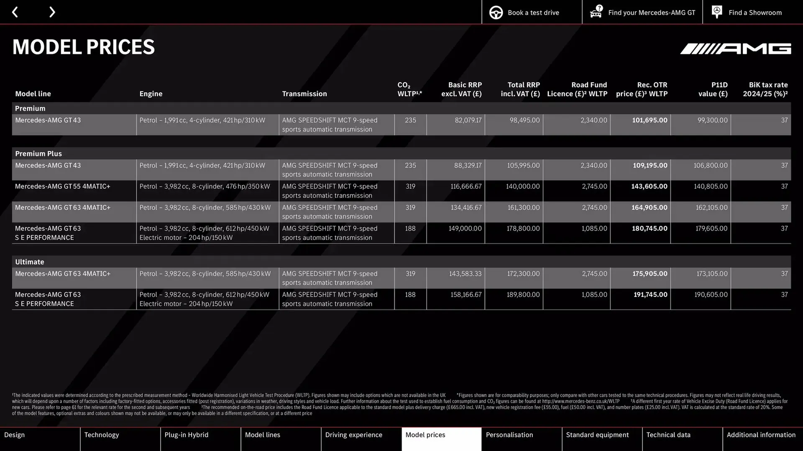This screenshot has width=803, height=451.
Task: Click Road Fund Licence column header
Action: click(x=577, y=89)
